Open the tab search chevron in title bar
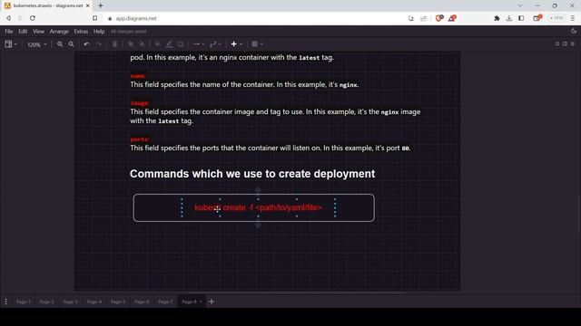Image resolution: width=581 pixels, height=326 pixels. point(520,5)
